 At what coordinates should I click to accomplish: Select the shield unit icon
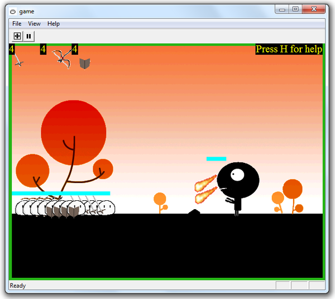[85, 64]
